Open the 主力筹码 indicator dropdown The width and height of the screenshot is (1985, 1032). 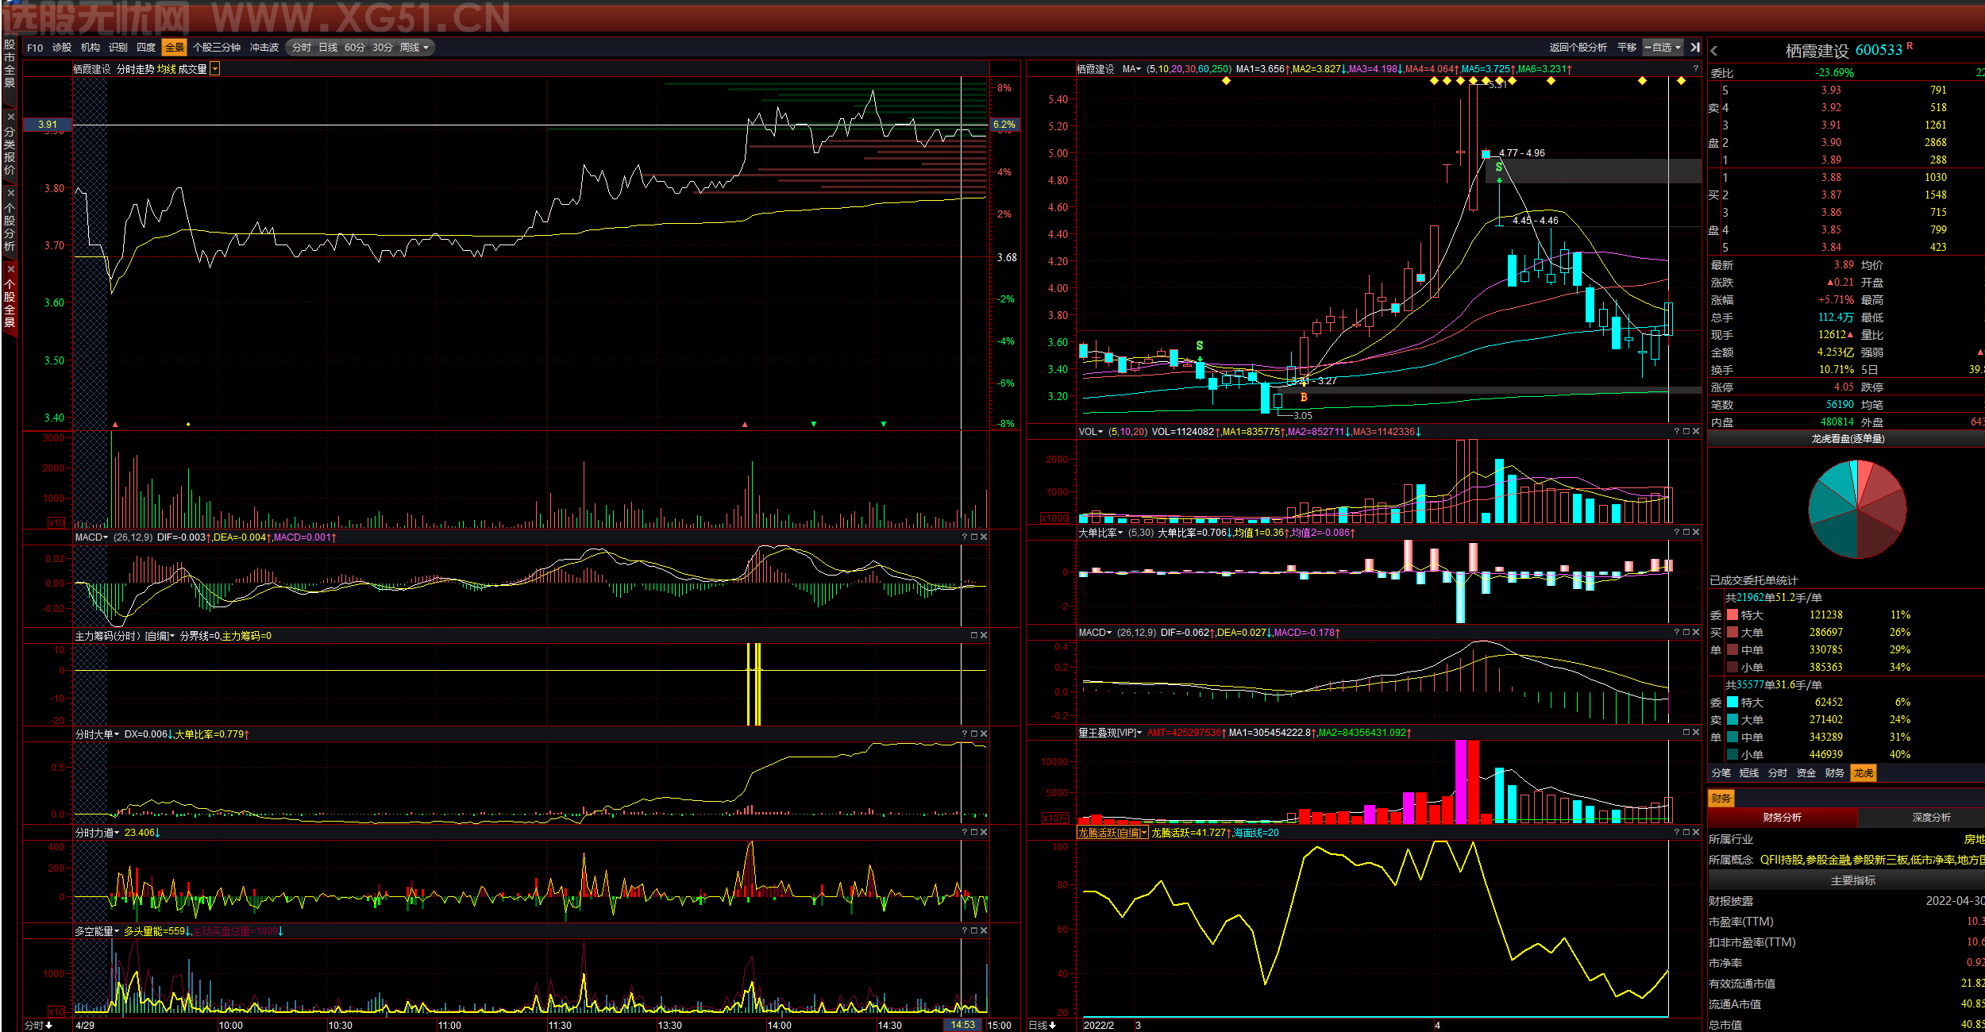(x=125, y=636)
